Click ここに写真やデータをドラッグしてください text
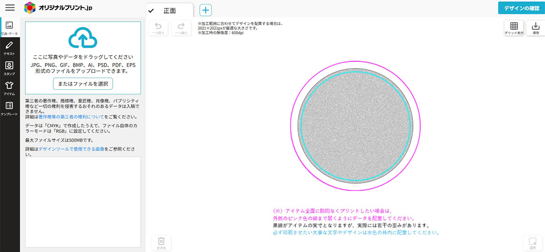This screenshot has height=252, width=545. [x=83, y=57]
